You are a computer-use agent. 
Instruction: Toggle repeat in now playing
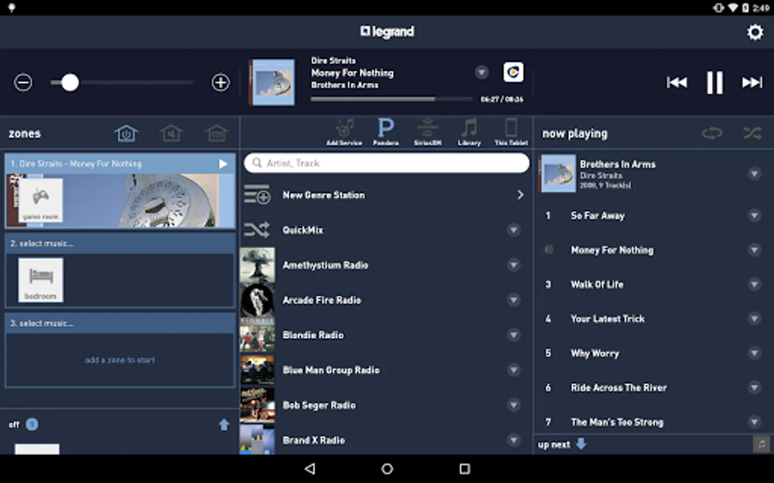(712, 133)
